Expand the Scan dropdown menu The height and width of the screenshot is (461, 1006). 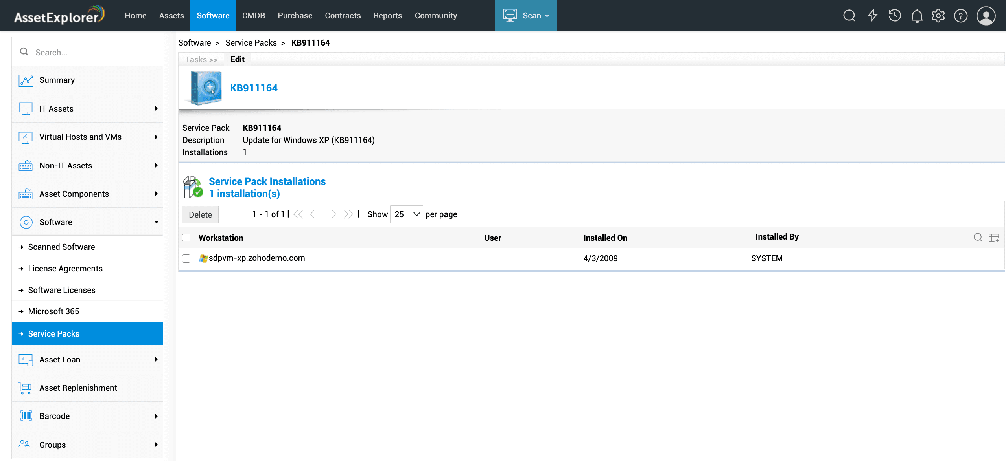pos(526,16)
